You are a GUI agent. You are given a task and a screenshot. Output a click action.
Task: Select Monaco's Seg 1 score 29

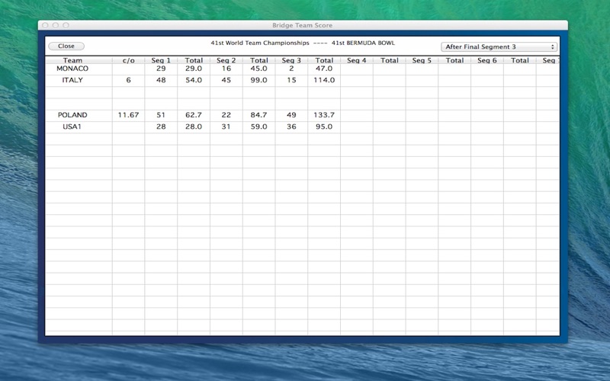coord(161,69)
